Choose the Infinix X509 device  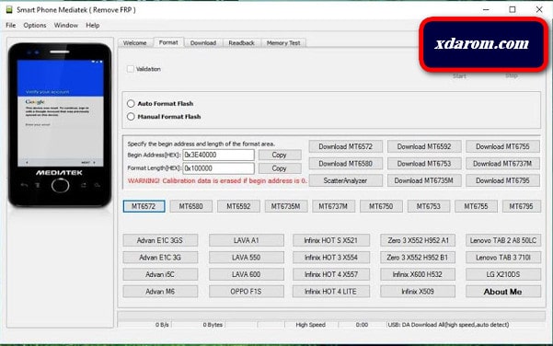[418, 292]
